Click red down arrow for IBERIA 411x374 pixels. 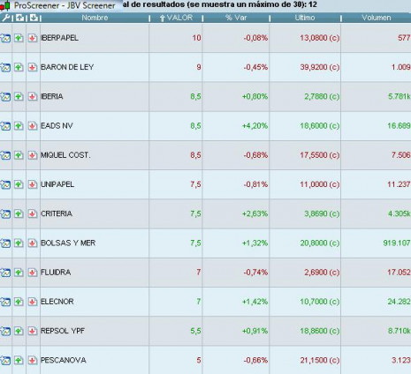(x=33, y=96)
